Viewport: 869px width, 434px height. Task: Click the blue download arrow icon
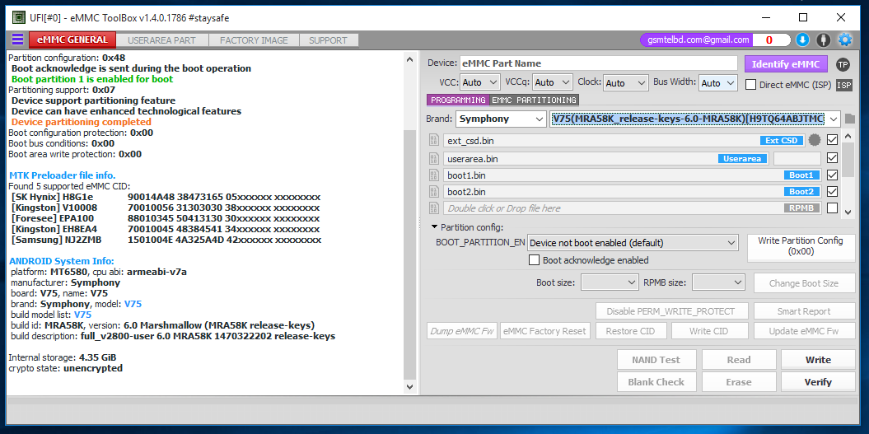point(802,40)
